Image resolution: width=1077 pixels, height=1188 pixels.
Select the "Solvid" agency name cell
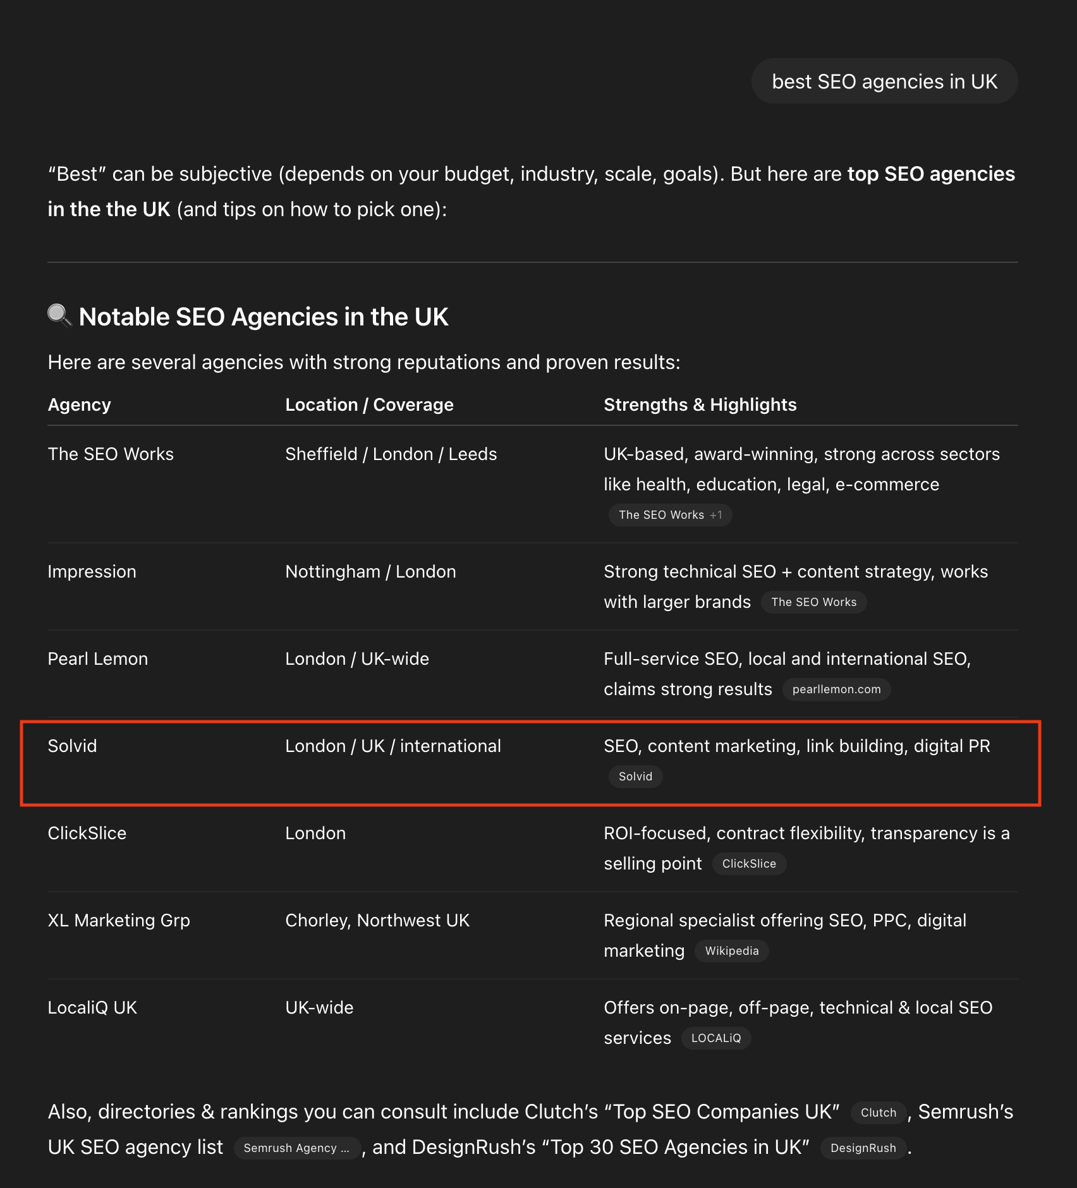pos(73,746)
